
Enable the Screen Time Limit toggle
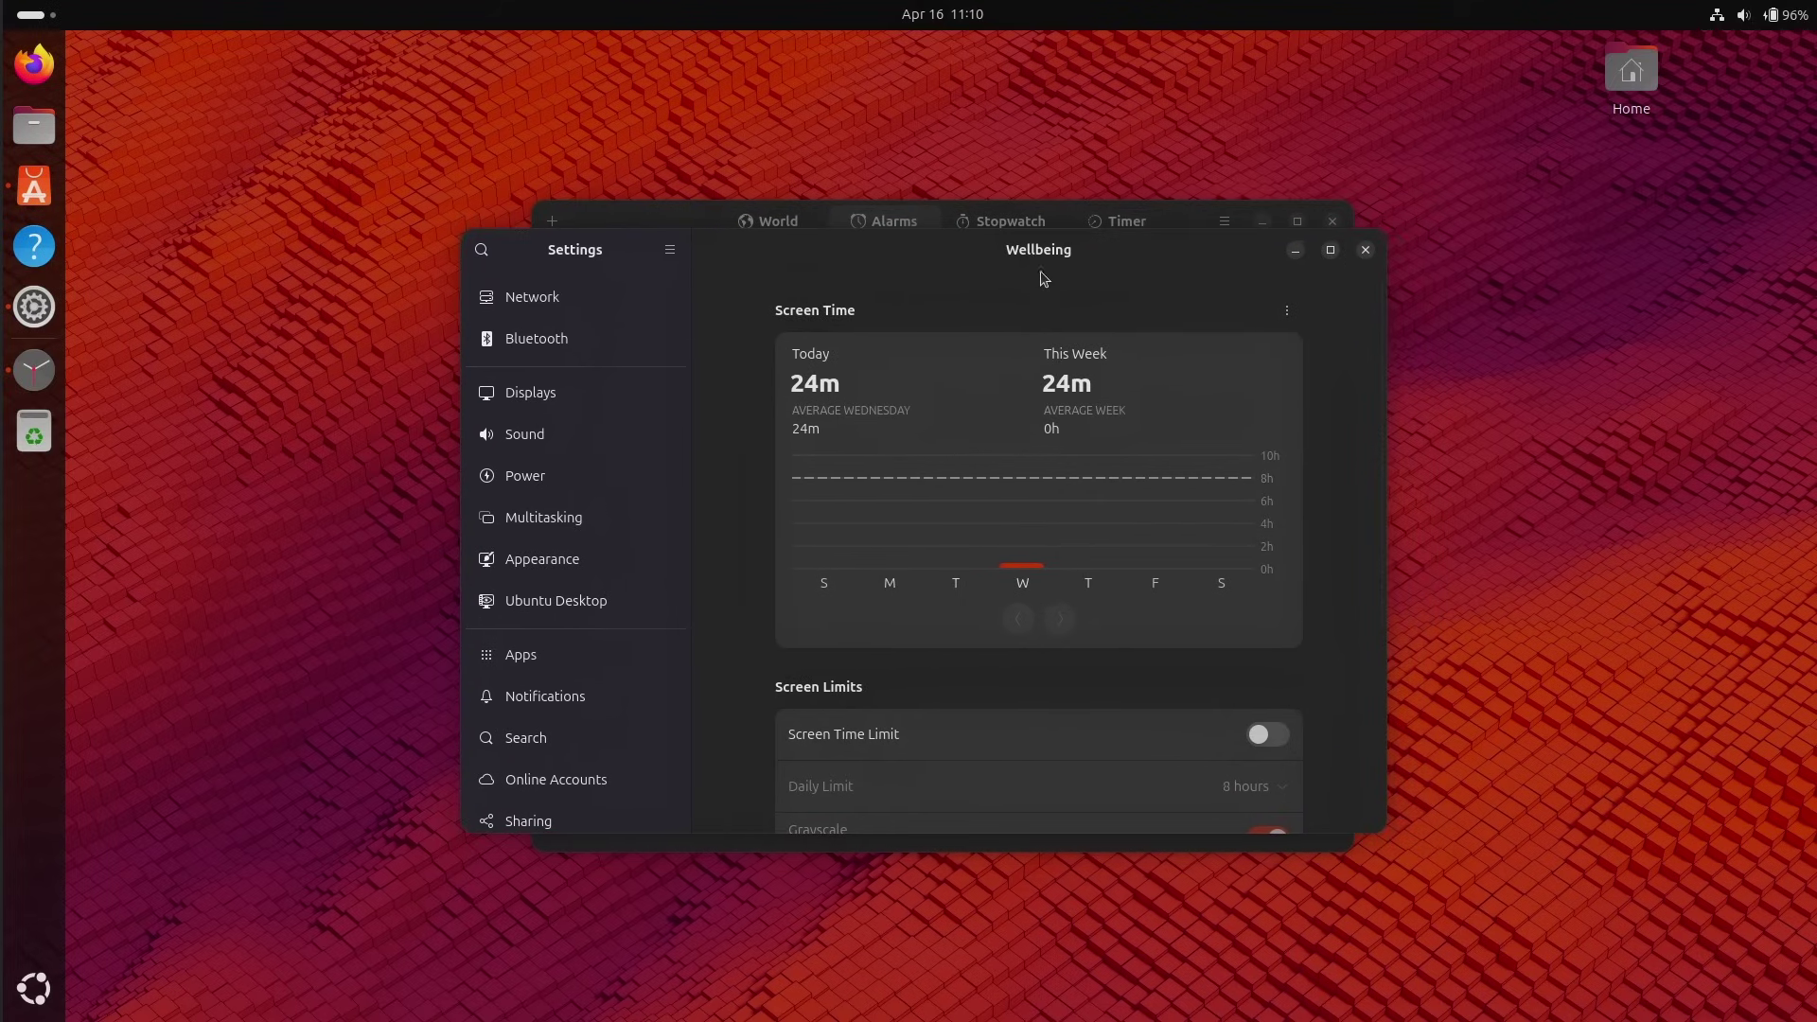(x=1266, y=734)
